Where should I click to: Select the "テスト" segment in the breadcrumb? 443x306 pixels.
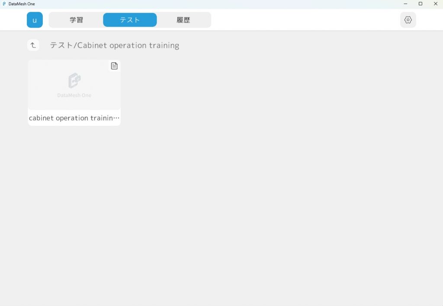pos(61,45)
